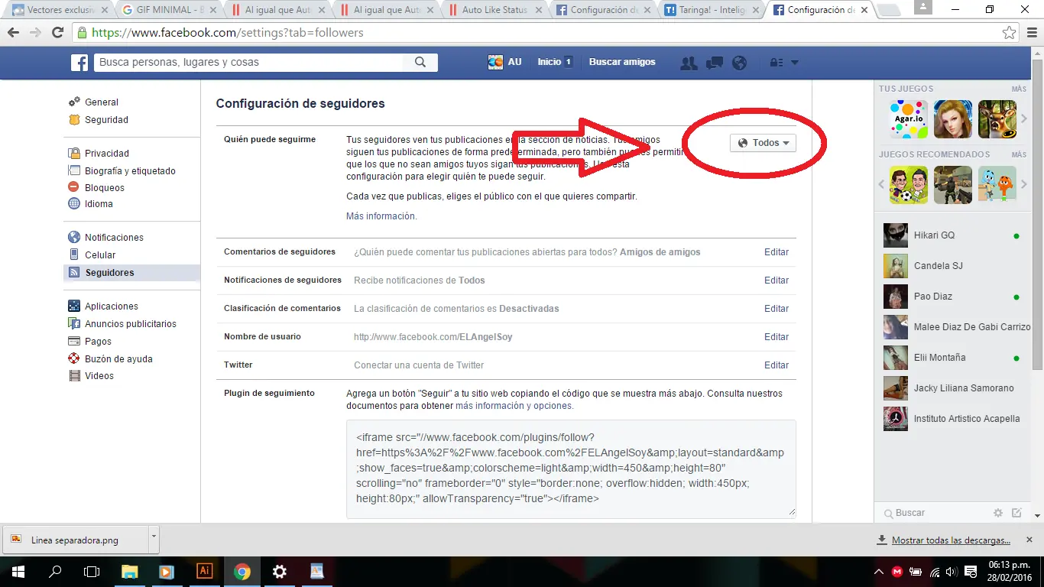The image size is (1044, 587).
Task: Open Buzón de ayuda section
Action: tap(118, 359)
